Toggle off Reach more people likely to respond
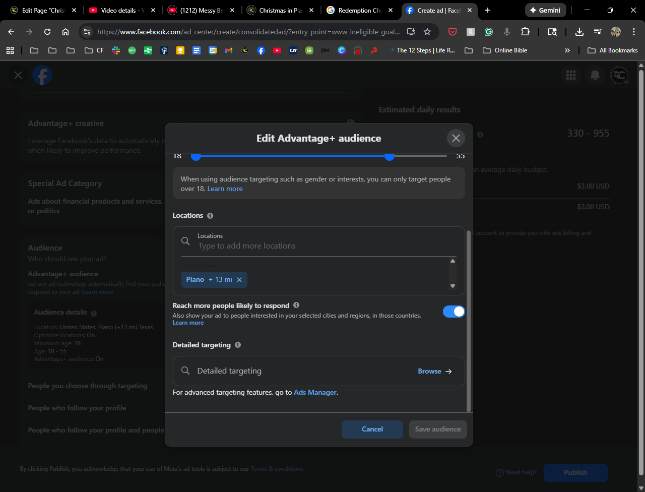 click(x=454, y=312)
